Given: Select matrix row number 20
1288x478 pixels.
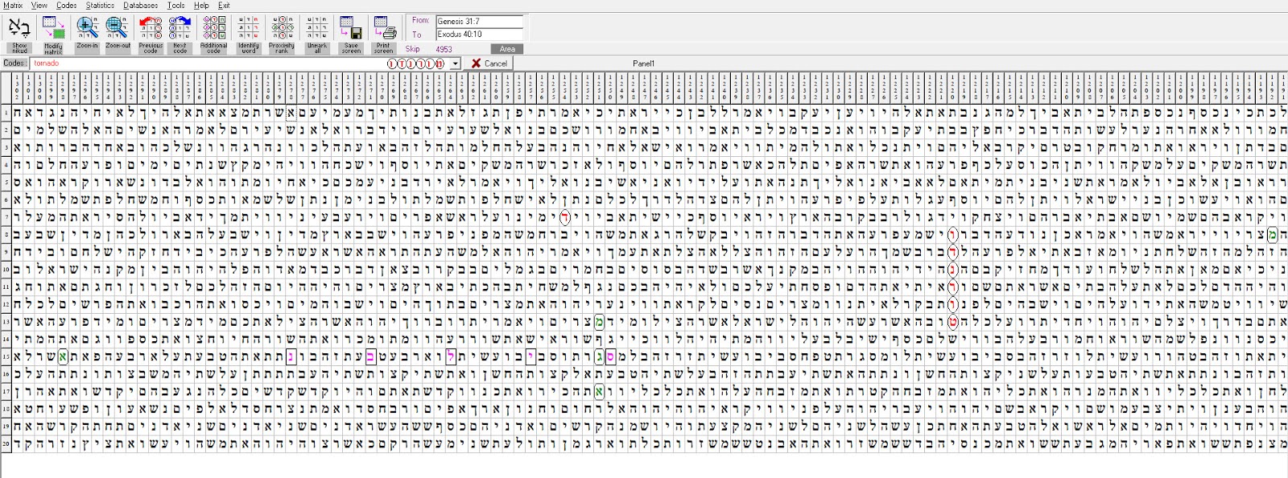Looking at the screenshot, I should tap(6, 443).
